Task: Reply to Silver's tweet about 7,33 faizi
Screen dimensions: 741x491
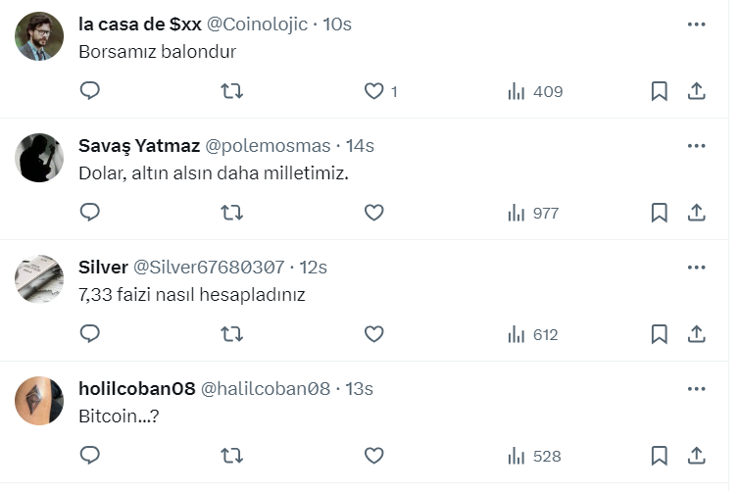Action: [90, 334]
